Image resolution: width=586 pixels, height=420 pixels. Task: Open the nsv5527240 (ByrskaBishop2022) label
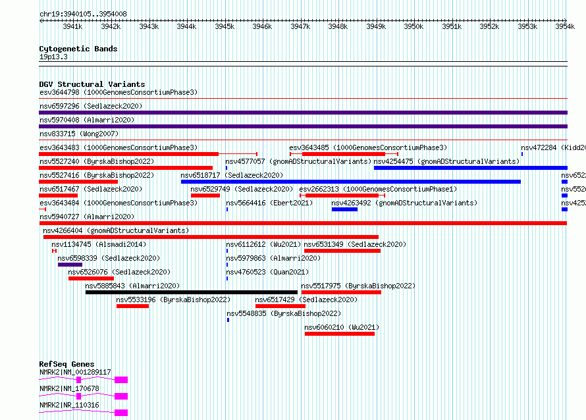[x=97, y=161]
